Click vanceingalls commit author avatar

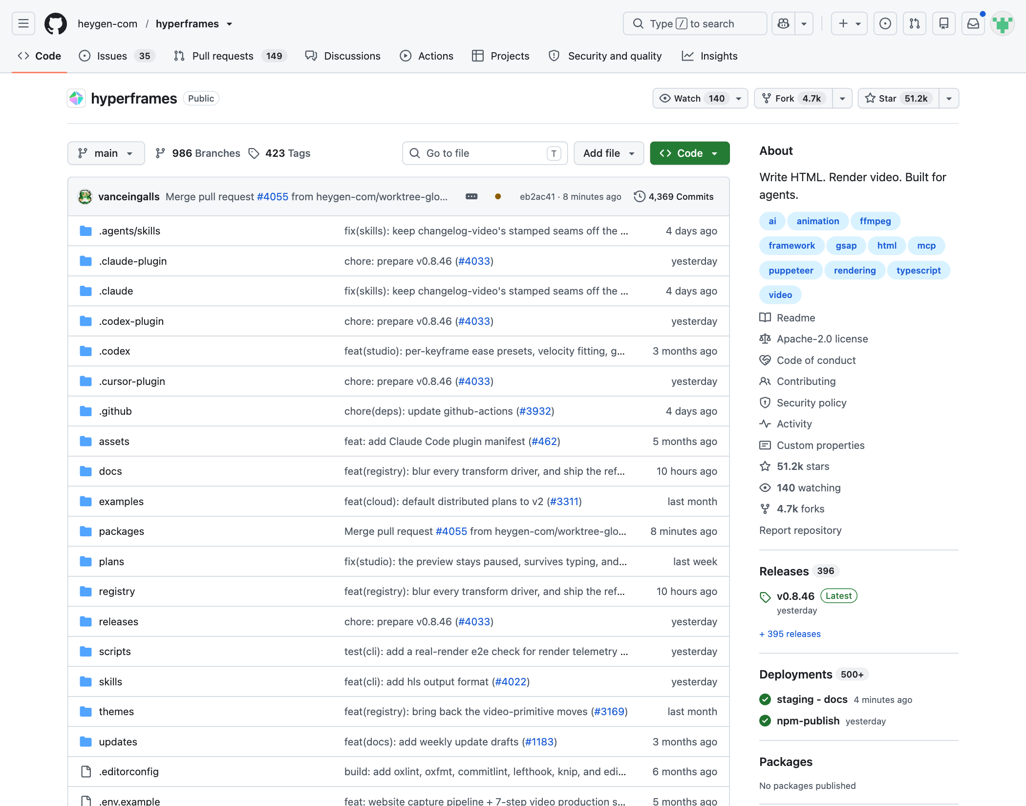click(x=85, y=196)
